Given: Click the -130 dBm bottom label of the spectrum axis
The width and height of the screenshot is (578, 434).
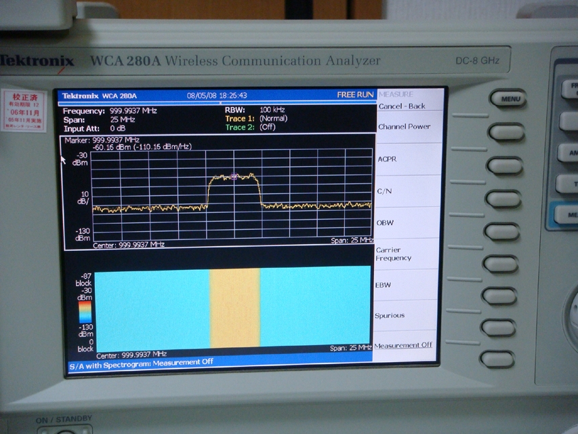Looking at the screenshot, I should [x=83, y=235].
